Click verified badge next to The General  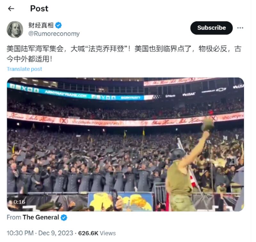pos(64,218)
